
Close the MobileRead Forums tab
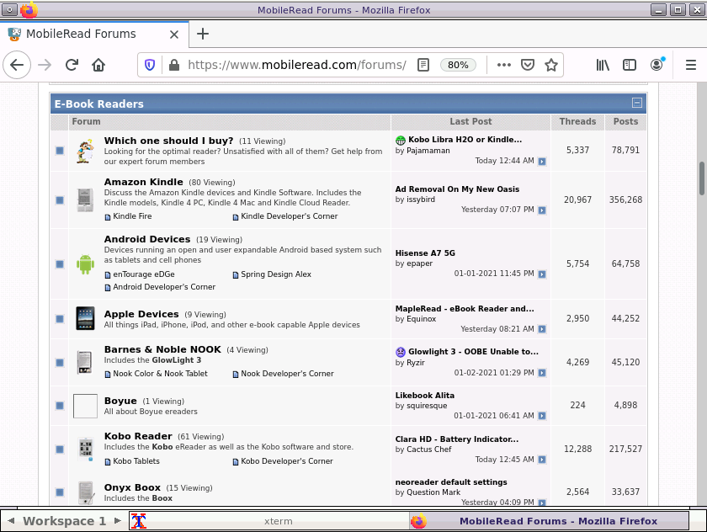[x=174, y=35]
